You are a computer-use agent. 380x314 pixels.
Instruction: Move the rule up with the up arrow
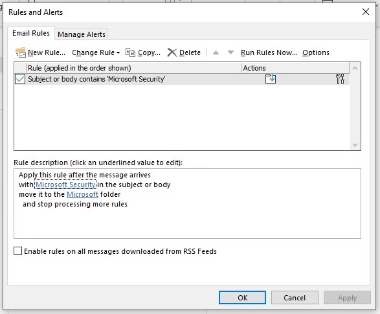click(x=216, y=52)
